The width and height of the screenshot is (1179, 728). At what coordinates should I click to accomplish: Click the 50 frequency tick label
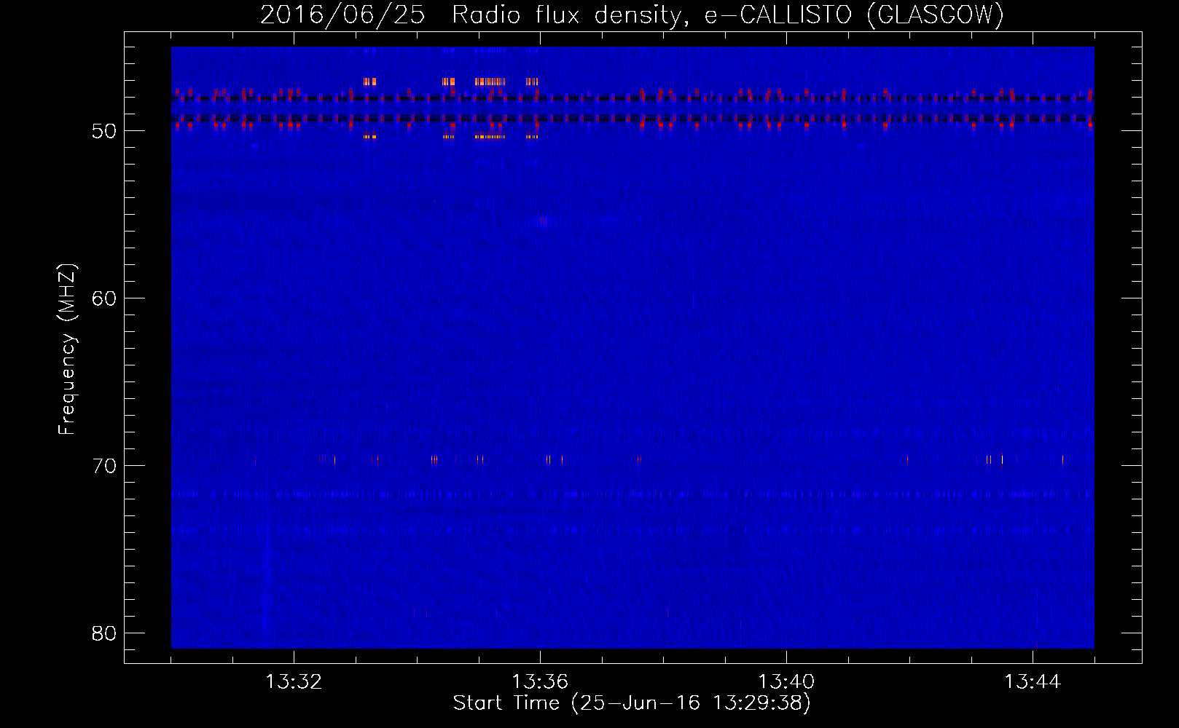104,132
